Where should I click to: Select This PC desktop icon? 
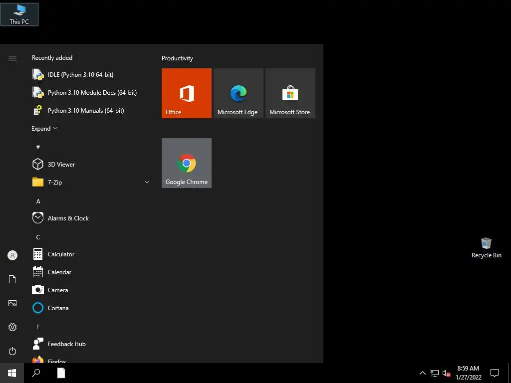tap(19, 14)
